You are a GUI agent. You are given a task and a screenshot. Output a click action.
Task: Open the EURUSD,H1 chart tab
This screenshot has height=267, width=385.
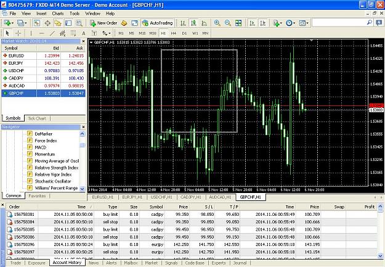(103, 197)
